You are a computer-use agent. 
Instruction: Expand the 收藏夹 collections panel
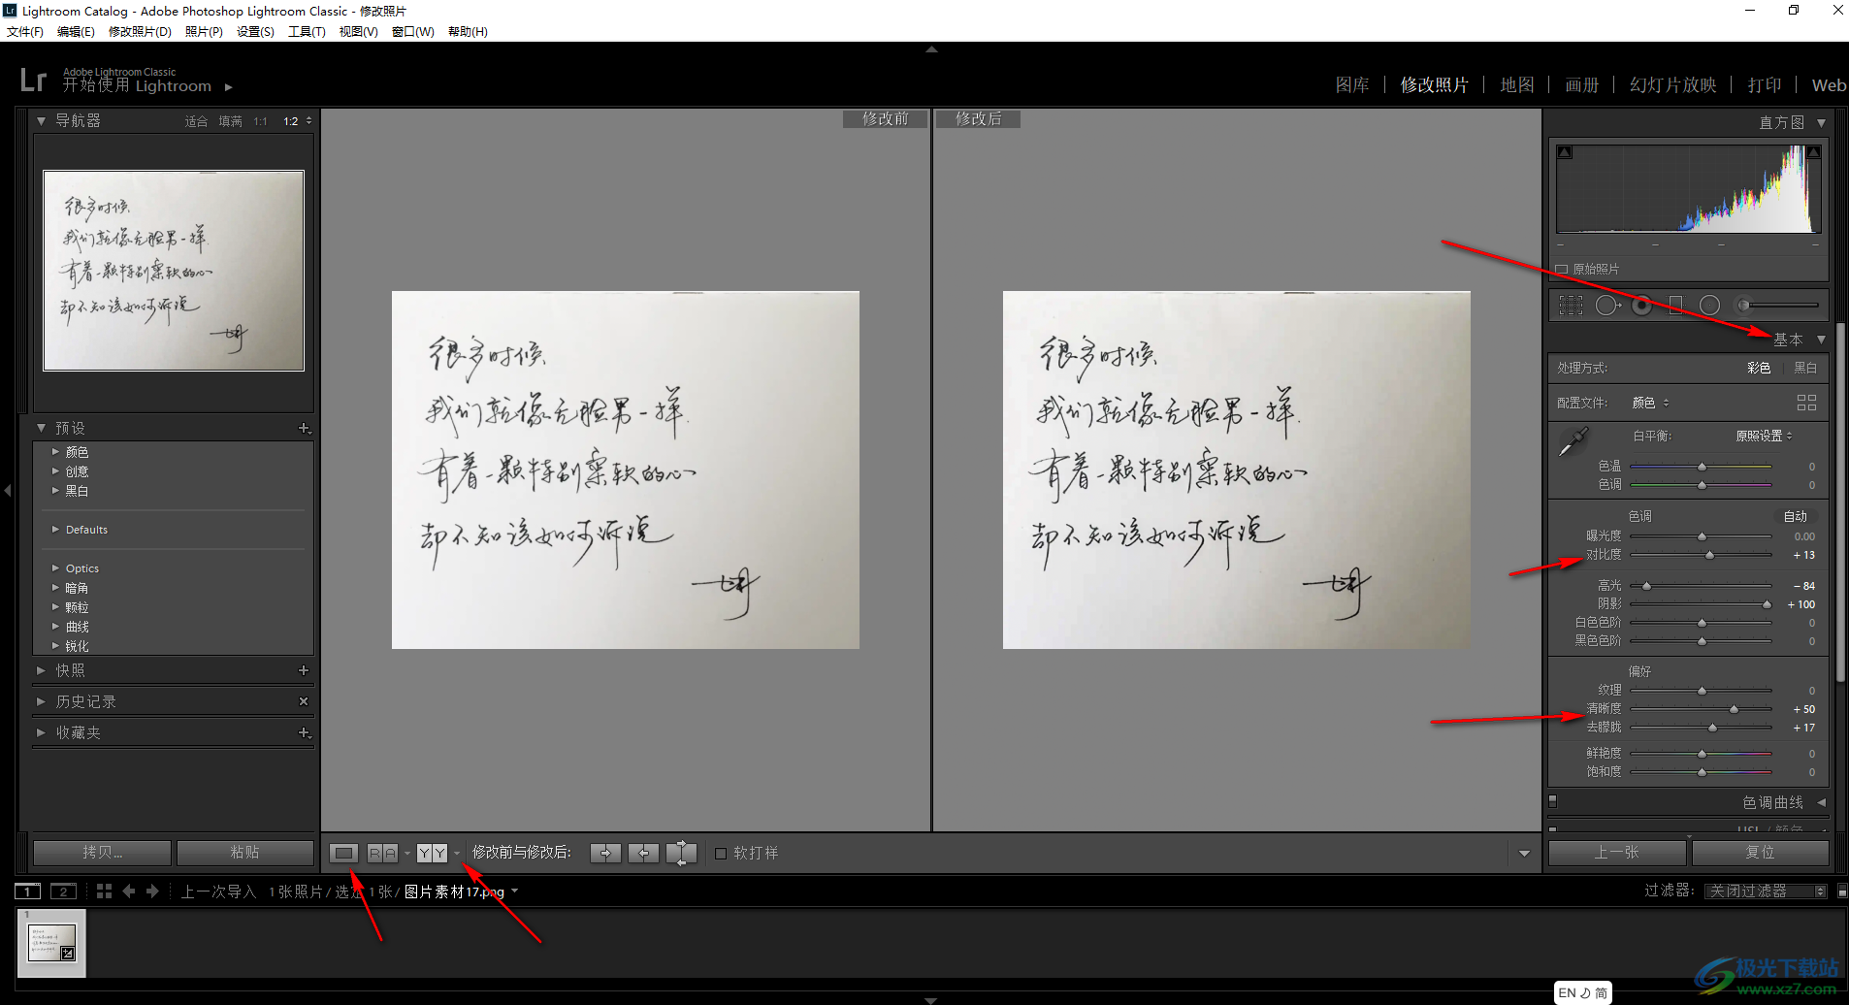click(42, 732)
